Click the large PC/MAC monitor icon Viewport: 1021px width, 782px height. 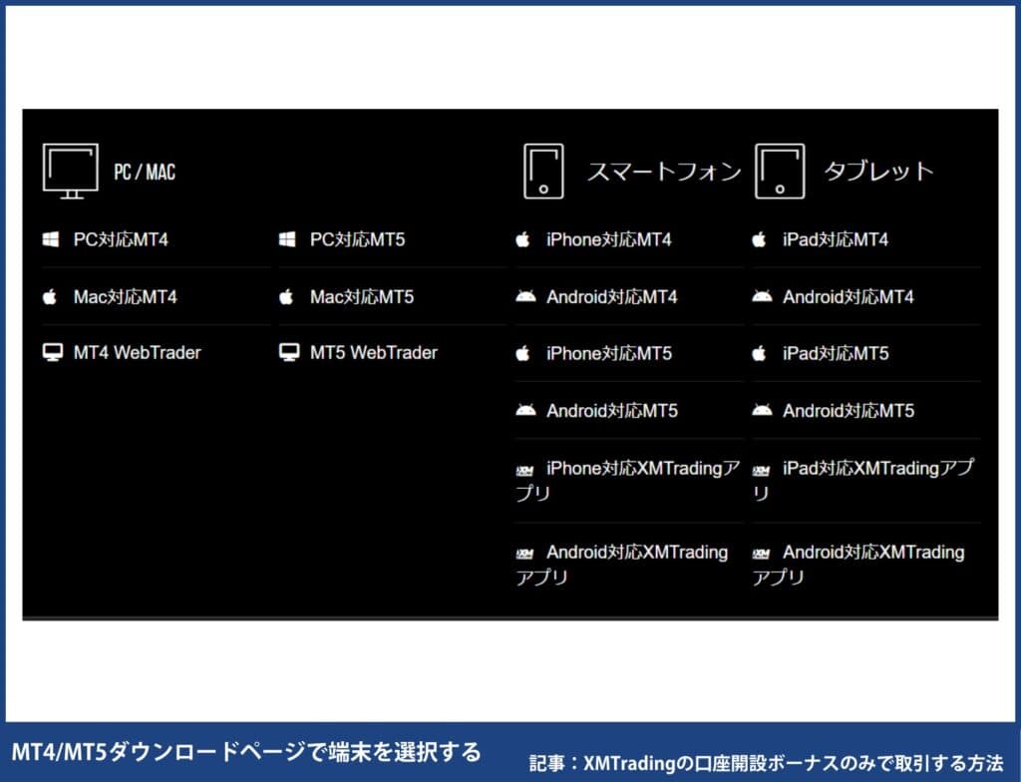[71, 172]
